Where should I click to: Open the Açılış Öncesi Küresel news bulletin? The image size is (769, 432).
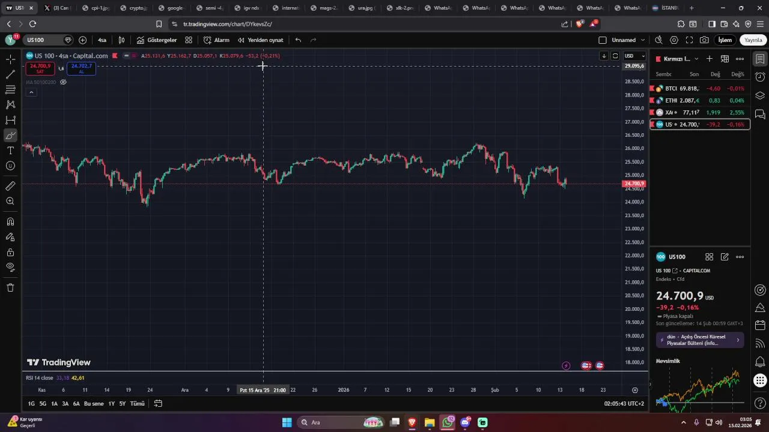pyautogui.click(x=700, y=340)
